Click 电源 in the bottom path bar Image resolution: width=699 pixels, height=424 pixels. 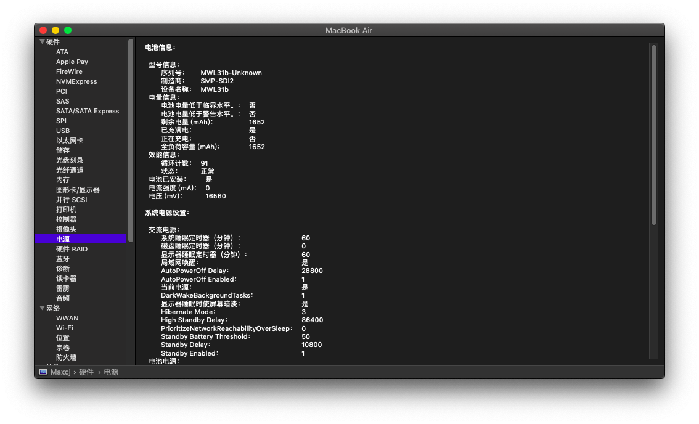pyautogui.click(x=111, y=372)
